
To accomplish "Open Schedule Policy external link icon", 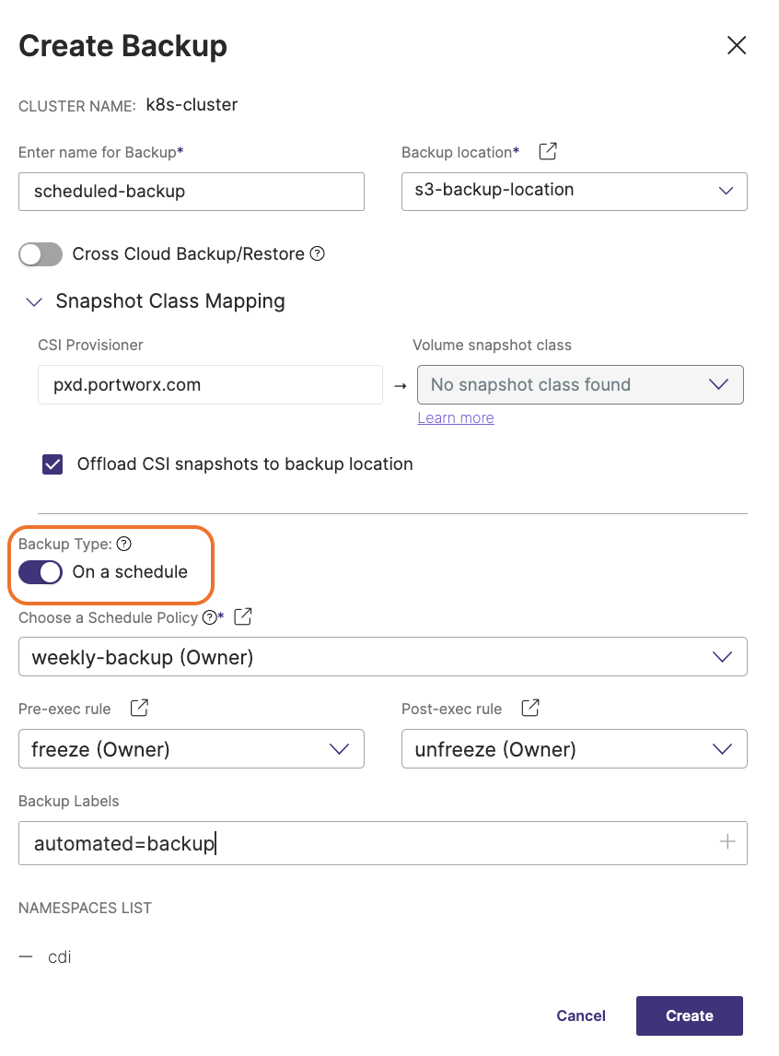I will (243, 616).
